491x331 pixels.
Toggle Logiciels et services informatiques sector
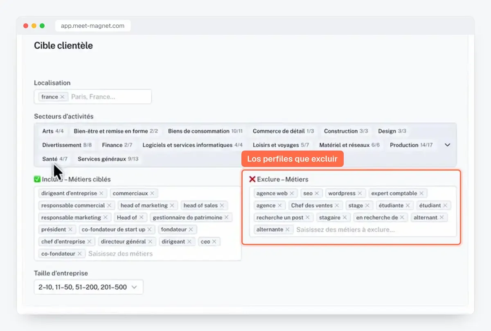pos(193,145)
